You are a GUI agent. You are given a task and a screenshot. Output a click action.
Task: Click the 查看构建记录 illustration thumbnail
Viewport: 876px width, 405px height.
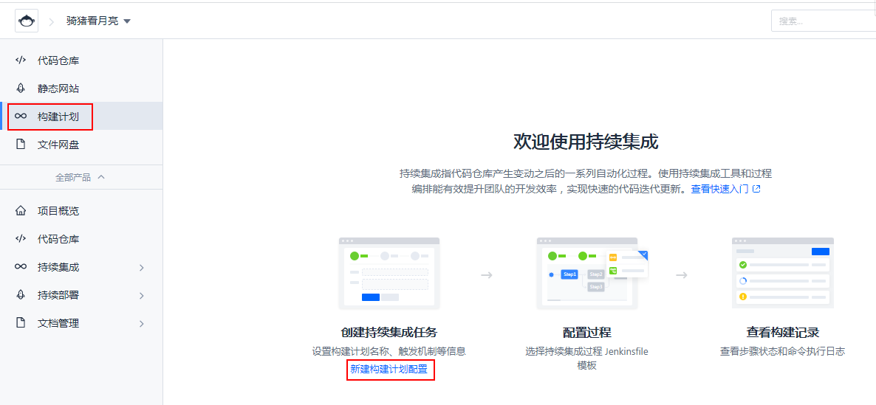pyautogui.click(x=783, y=274)
